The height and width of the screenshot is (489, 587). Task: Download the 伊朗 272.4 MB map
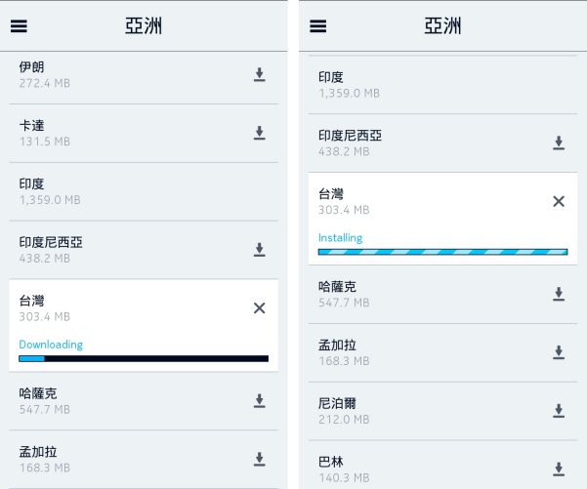coord(260,74)
